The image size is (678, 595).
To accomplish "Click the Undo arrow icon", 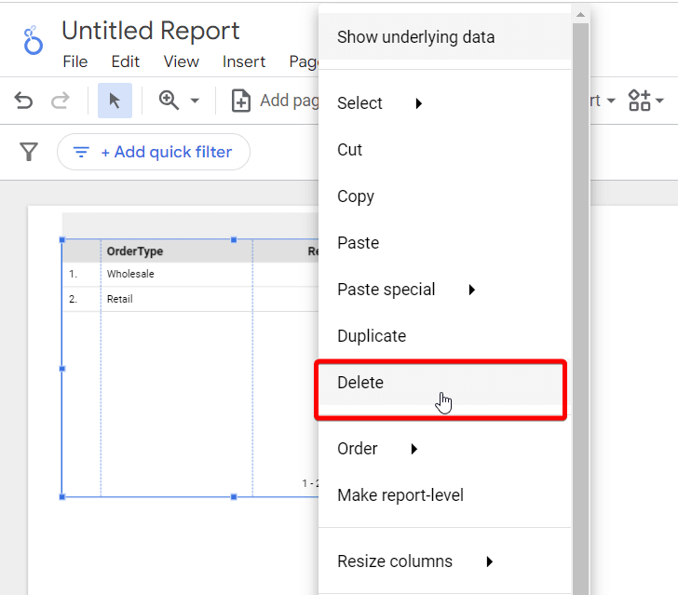I will tap(23, 101).
